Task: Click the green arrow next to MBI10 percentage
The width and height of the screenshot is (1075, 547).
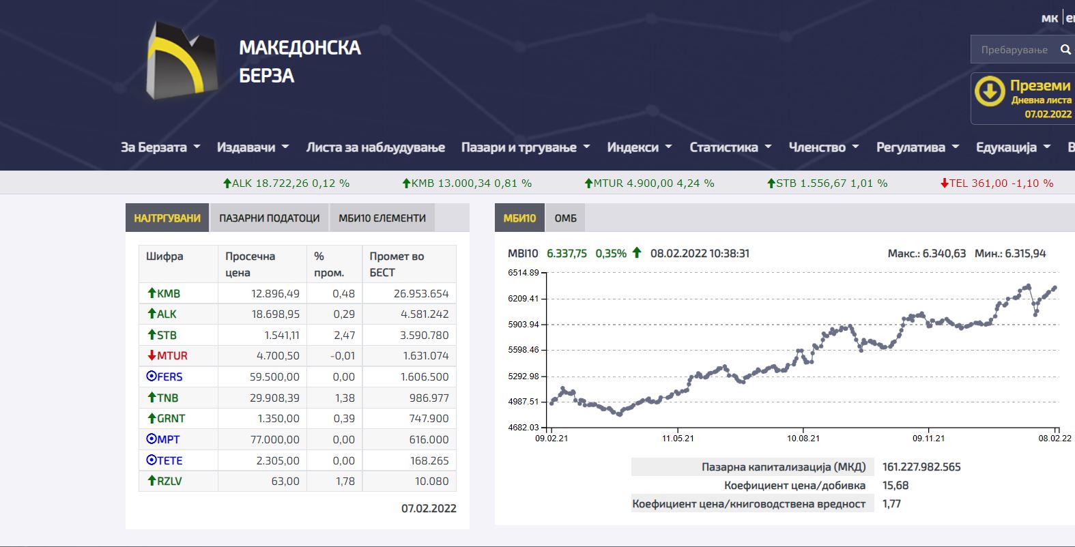Action: tap(637, 253)
